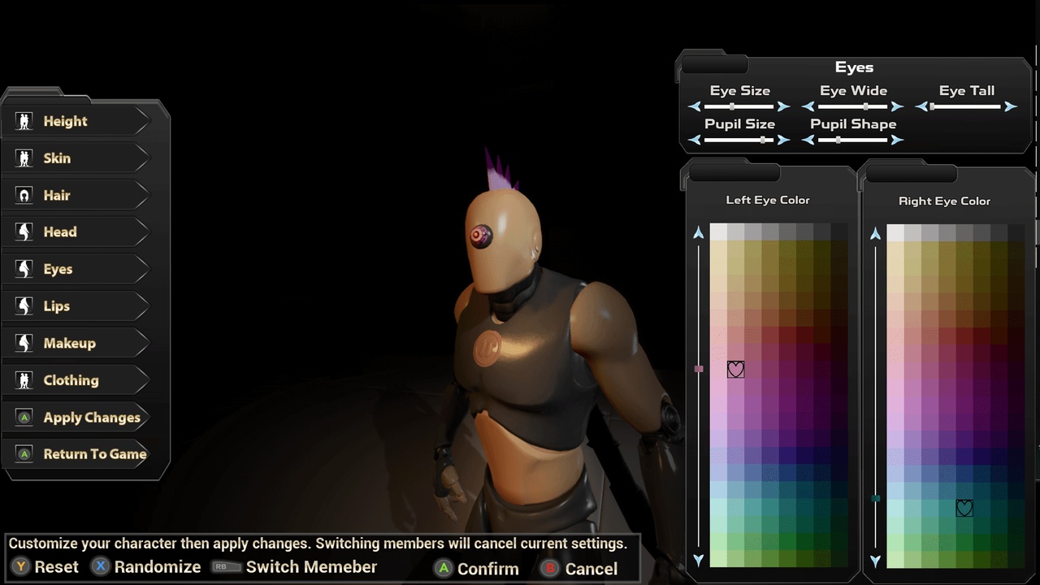Click the A icon next to Apply Changes

[24, 418]
